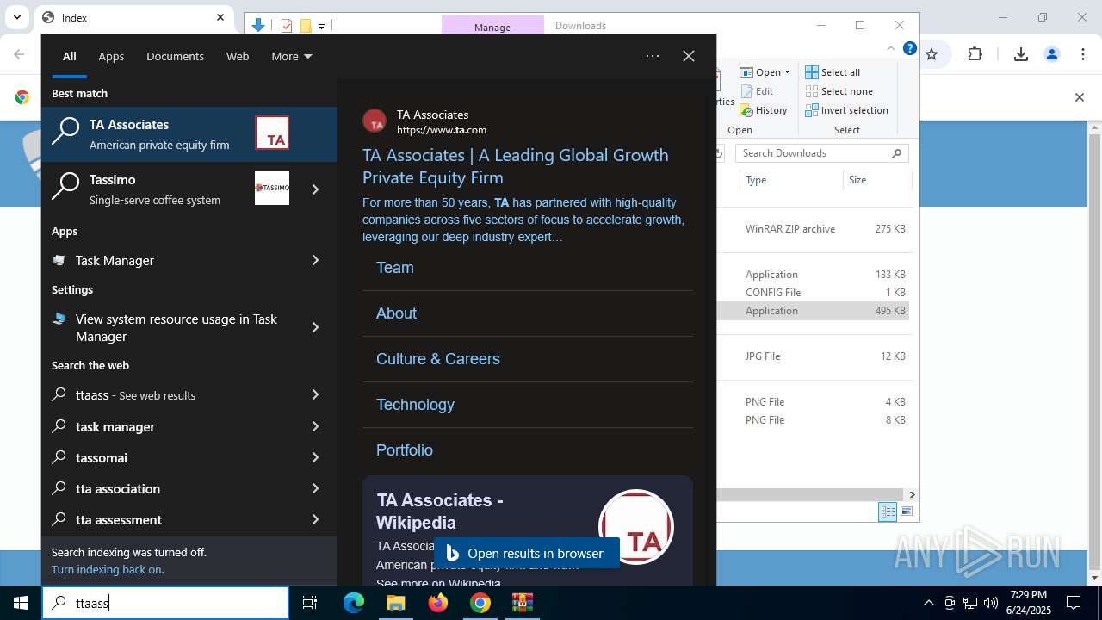Click Open results in browser button
This screenshot has width=1102, height=620.
tap(527, 553)
